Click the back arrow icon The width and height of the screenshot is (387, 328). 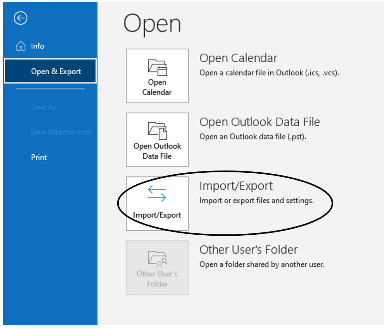click(x=20, y=18)
